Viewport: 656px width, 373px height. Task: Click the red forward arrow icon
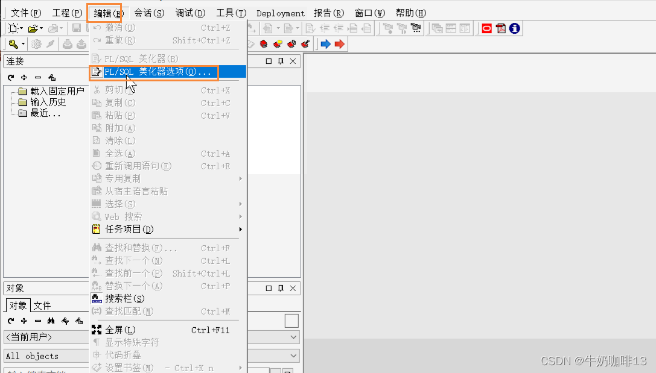tap(339, 43)
